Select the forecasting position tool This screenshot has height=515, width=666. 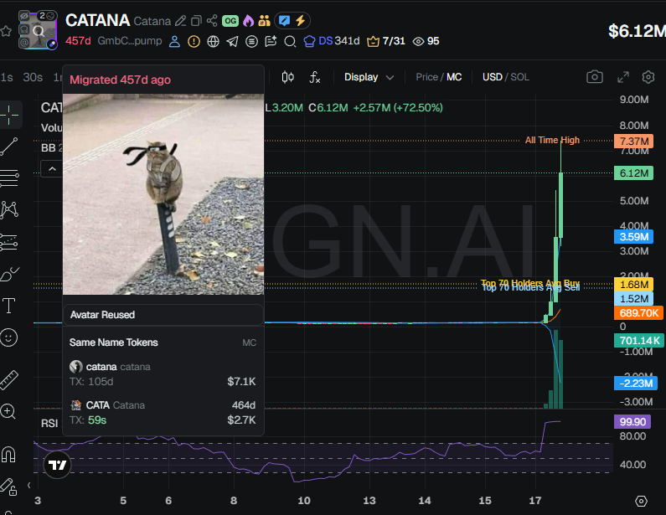(x=9, y=242)
